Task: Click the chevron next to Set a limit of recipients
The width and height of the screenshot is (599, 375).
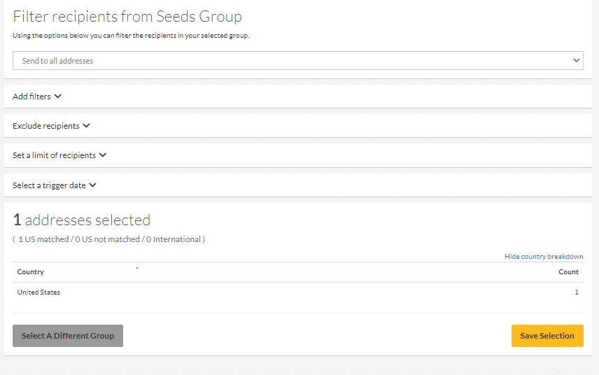Action: 103,155
